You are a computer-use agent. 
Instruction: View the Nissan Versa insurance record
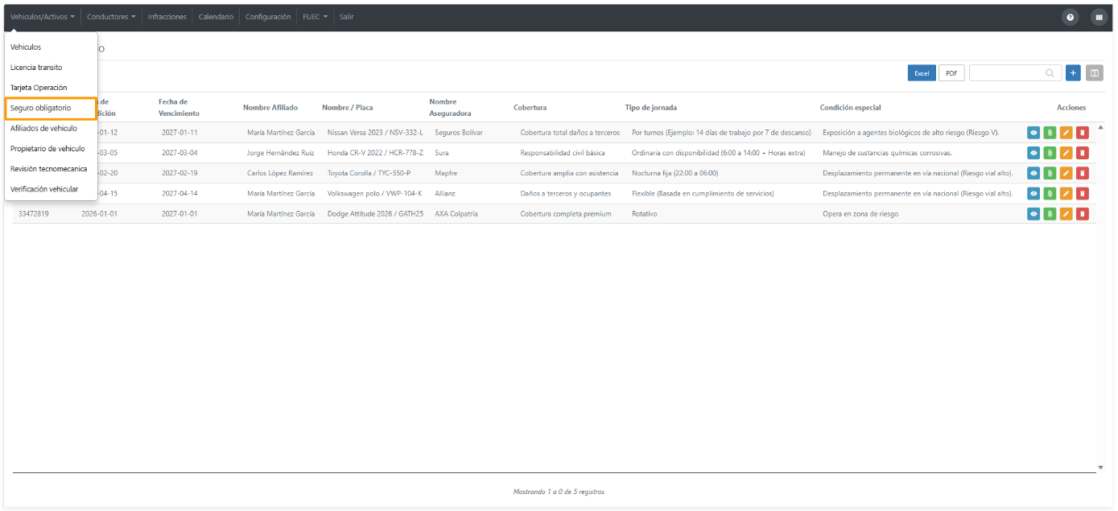pyautogui.click(x=1033, y=133)
